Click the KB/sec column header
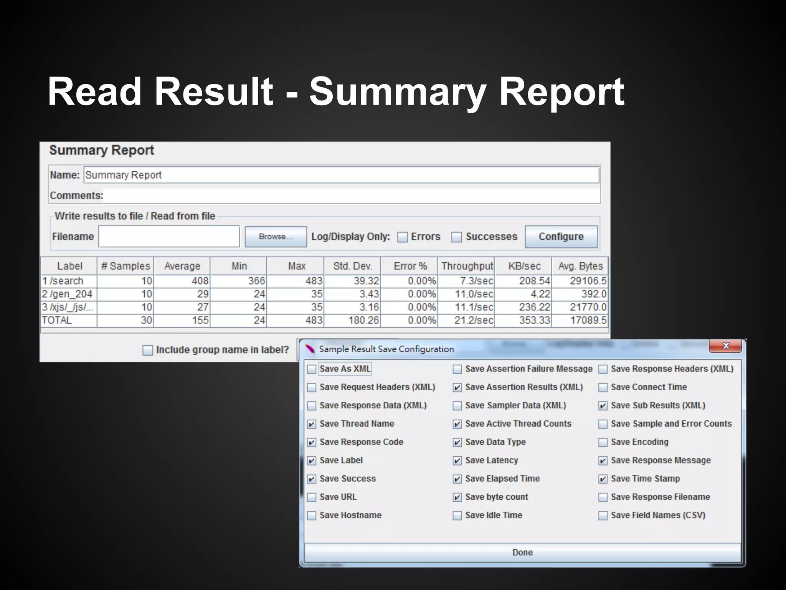786x590 pixels. 523,266
